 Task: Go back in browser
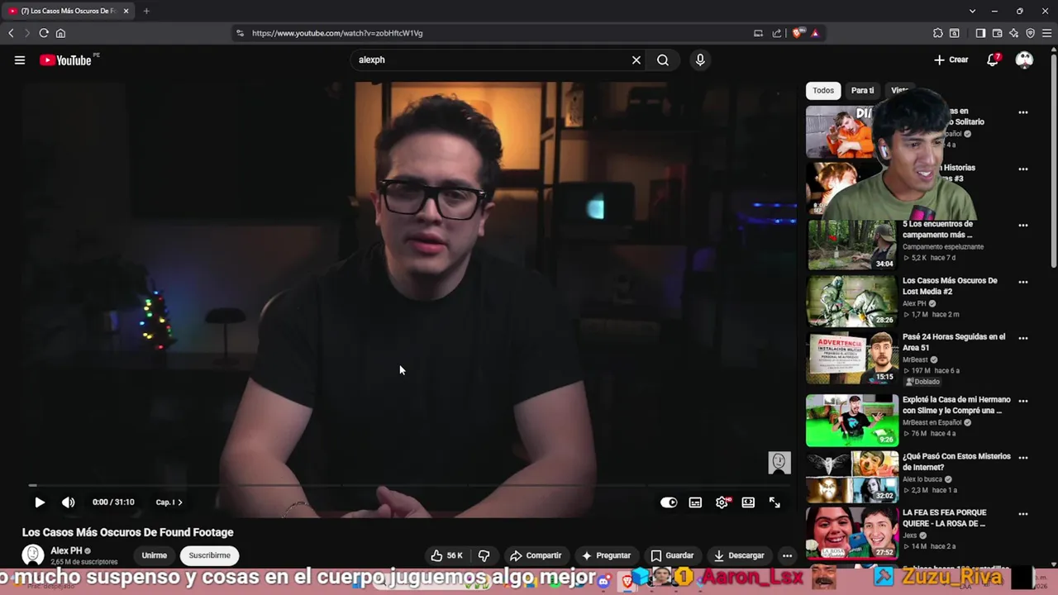pyautogui.click(x=11, y=33)
